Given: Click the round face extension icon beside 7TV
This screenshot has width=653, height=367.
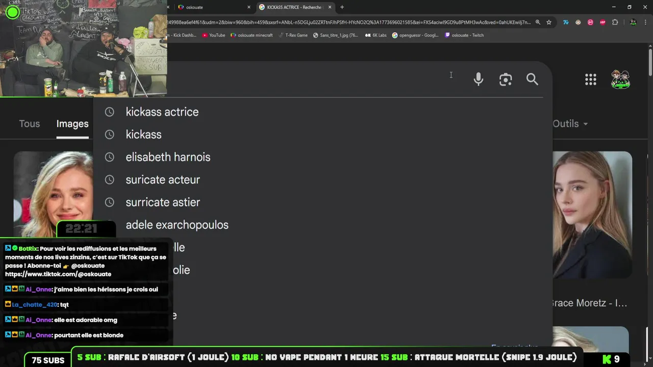Looking at the screenshot, I should pyautogui.click(x=578, y=22).
